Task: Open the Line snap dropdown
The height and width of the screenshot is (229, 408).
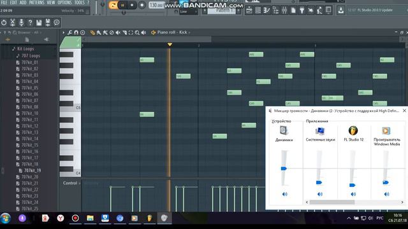Action: point(188,11)
